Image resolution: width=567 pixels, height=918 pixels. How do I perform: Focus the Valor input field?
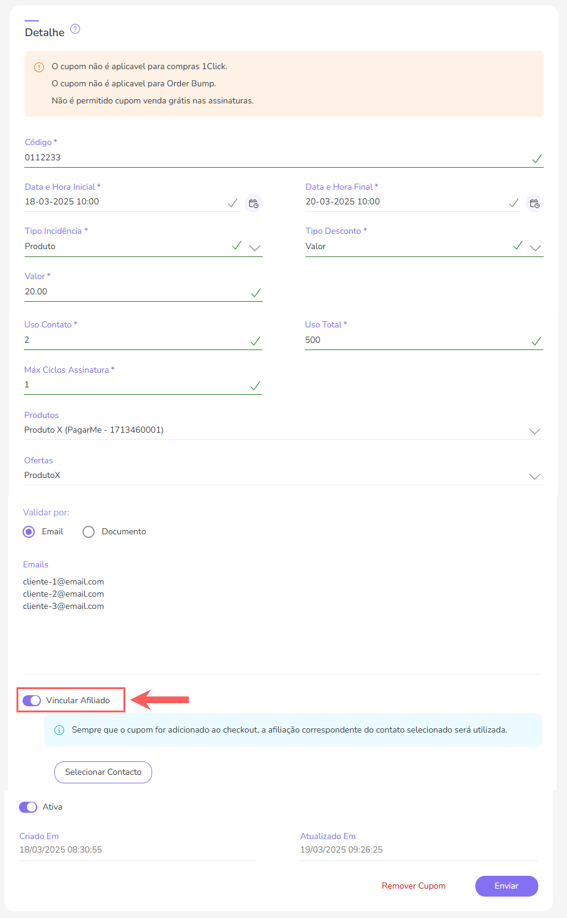tap(134, 292)
